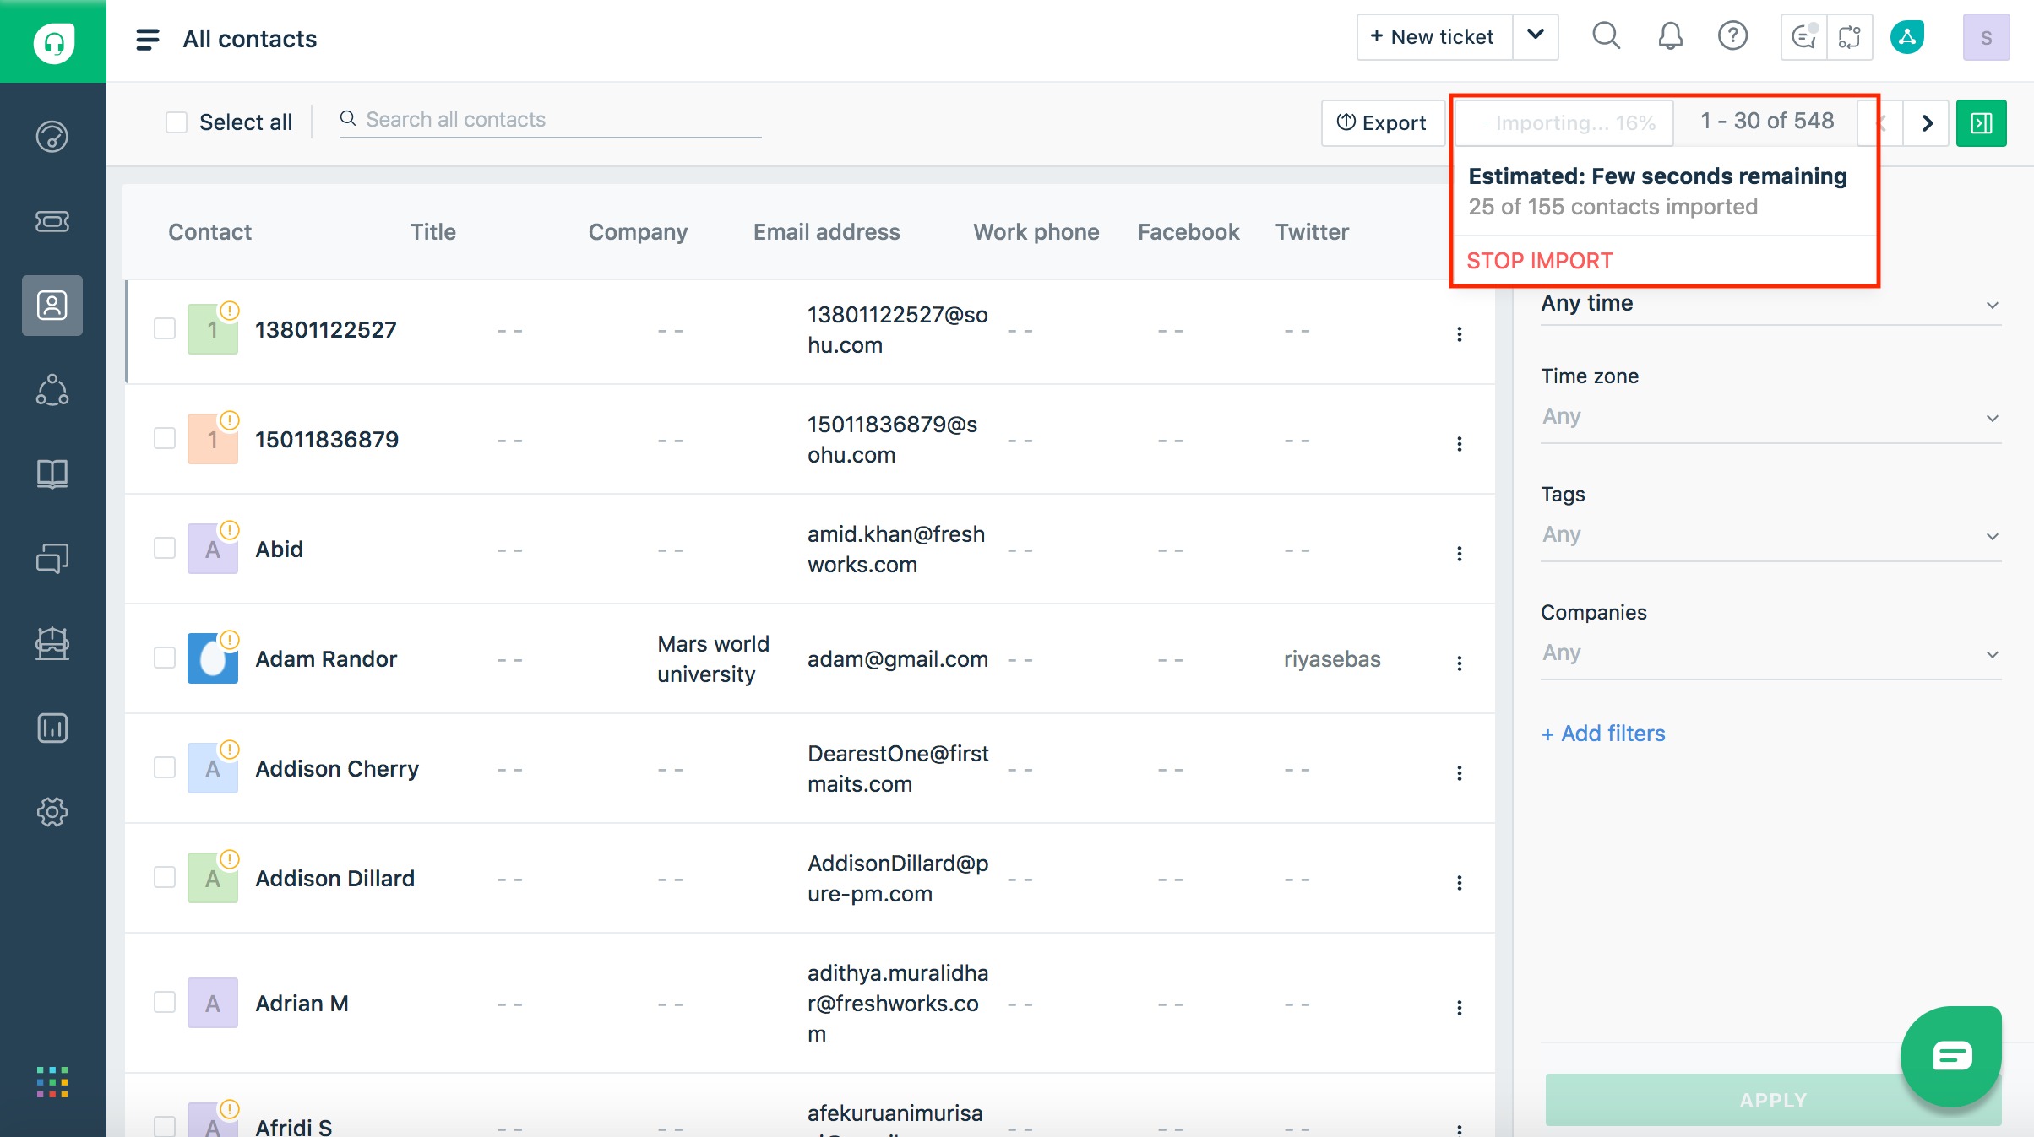Image resolution: width=2034 pixels, height=1137 pixels.
Task: Open the Reports chart icon in sidebar
Action: 52,728
